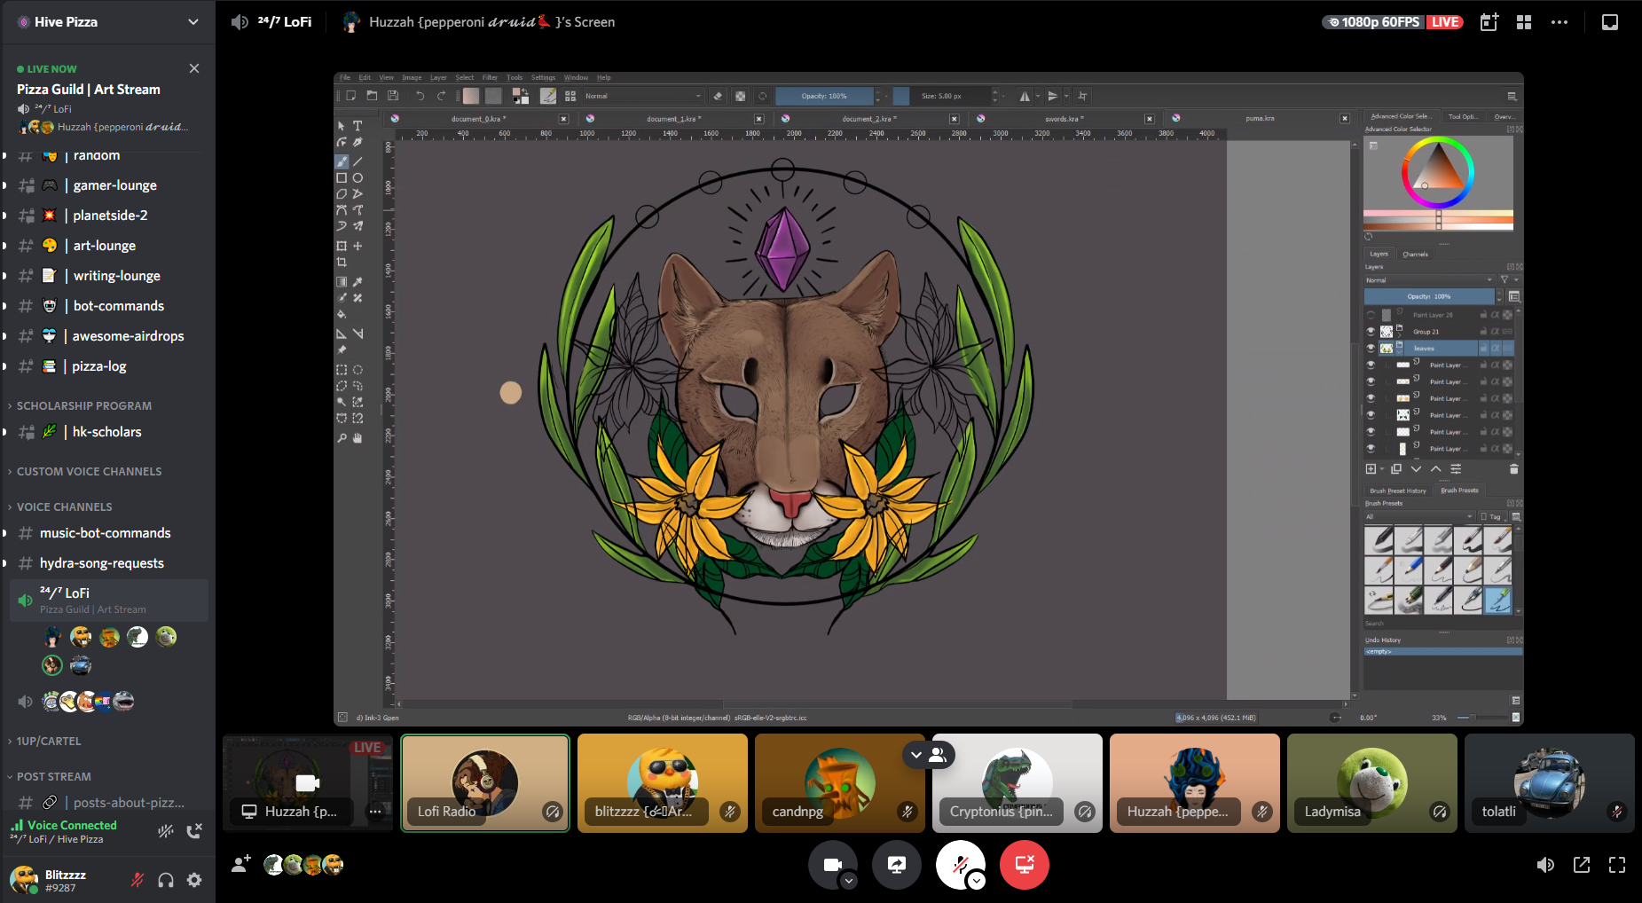Start an activity via calendar-plus icon
This screenshot has height=903, width=1642.
tap(1489, 22)
